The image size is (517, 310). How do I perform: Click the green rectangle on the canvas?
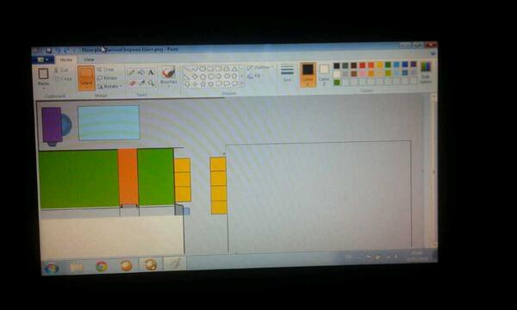click(x=78, y=179)
